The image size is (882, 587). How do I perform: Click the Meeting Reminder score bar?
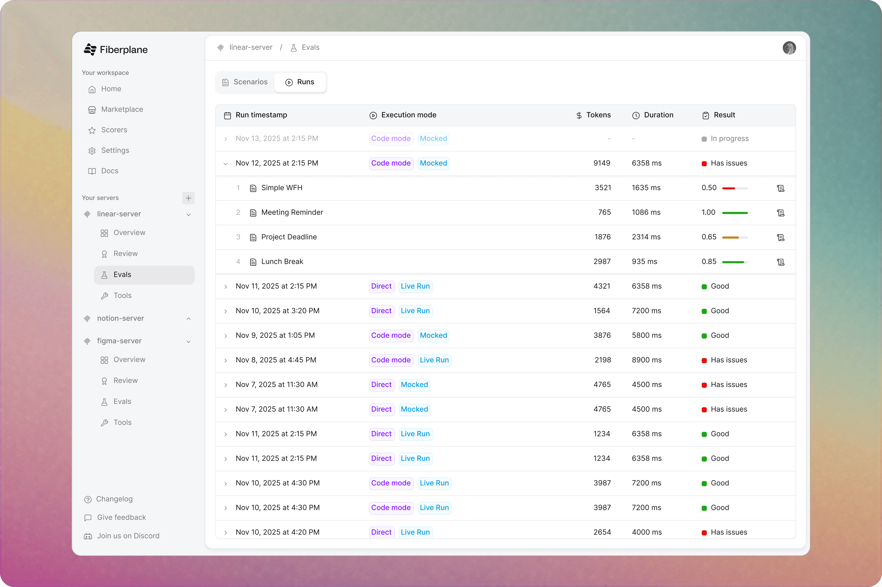tap(735, 213)
